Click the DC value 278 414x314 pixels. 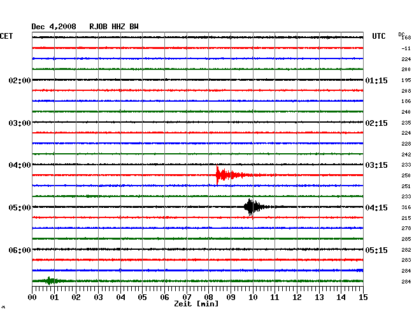(406, 228)
